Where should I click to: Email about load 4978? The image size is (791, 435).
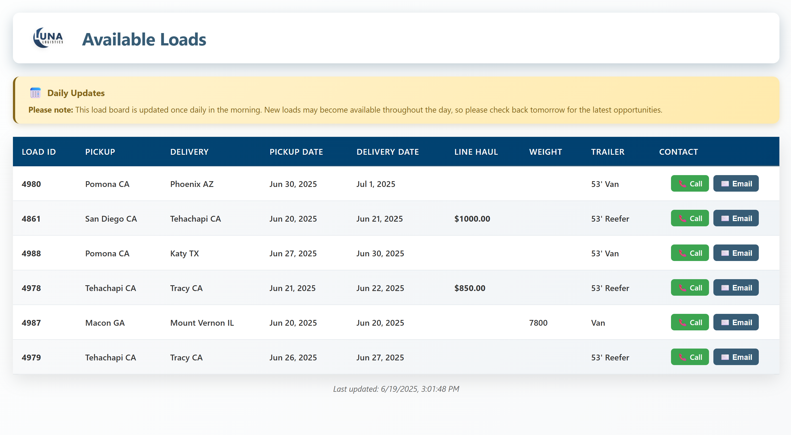736,288
